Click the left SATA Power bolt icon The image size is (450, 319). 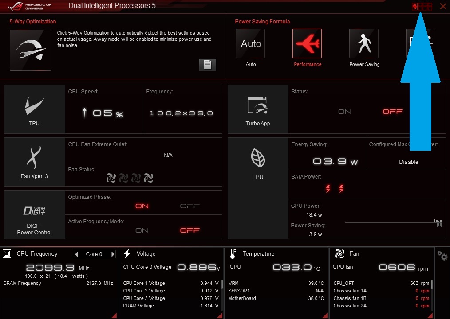[x=328, y=188]
